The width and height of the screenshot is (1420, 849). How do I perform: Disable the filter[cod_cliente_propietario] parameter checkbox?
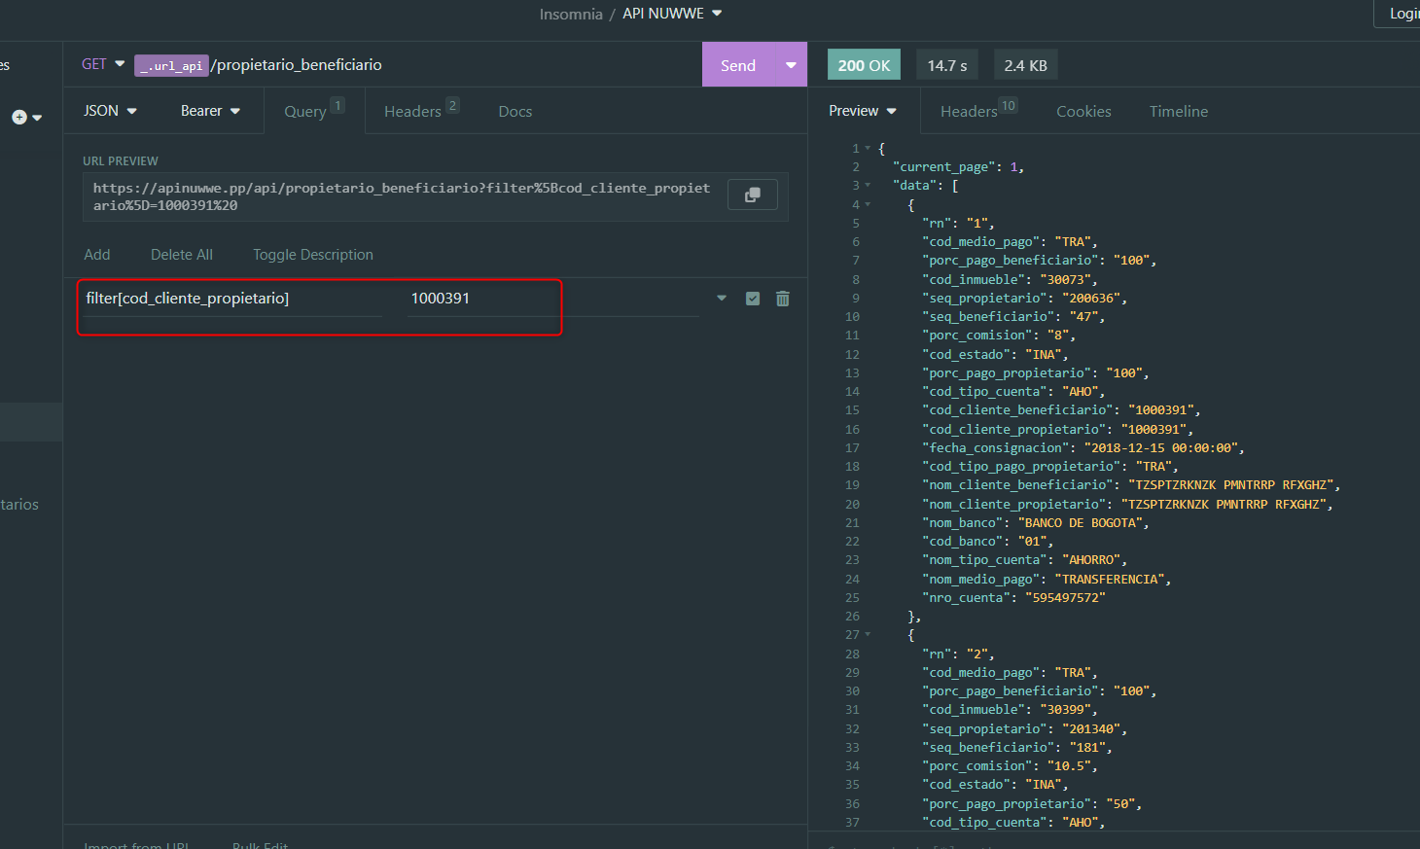click(x=752, y=299)
